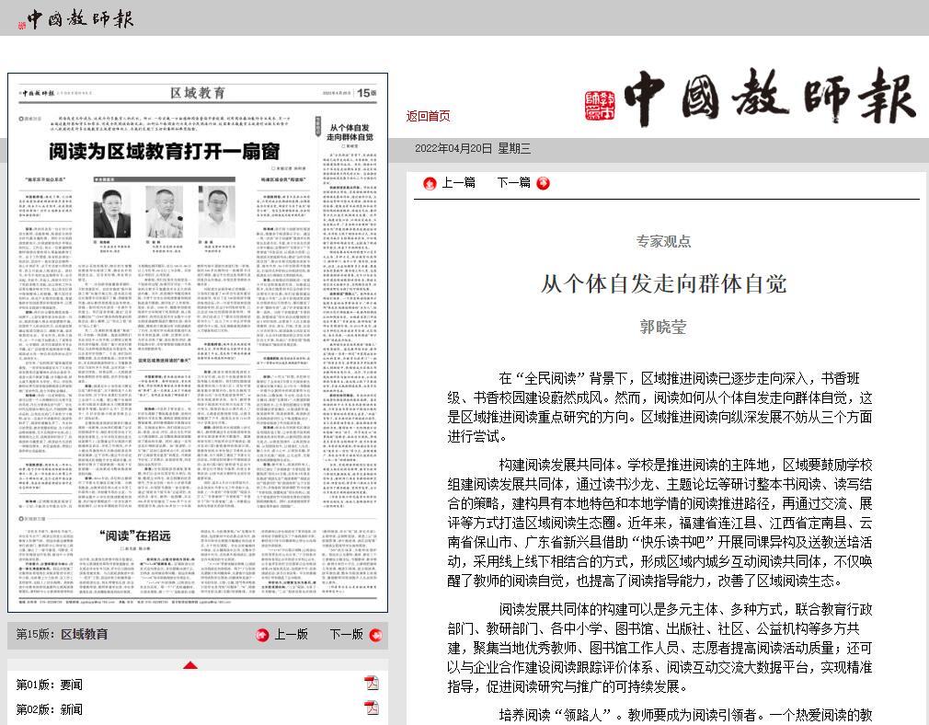Open the PDF icon for 第01版：要闻
The height and width of the screenshot is (725, 929).
[372, 684]
